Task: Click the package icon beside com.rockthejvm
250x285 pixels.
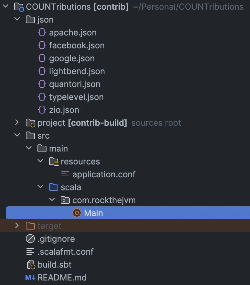Action: [65, 200]
